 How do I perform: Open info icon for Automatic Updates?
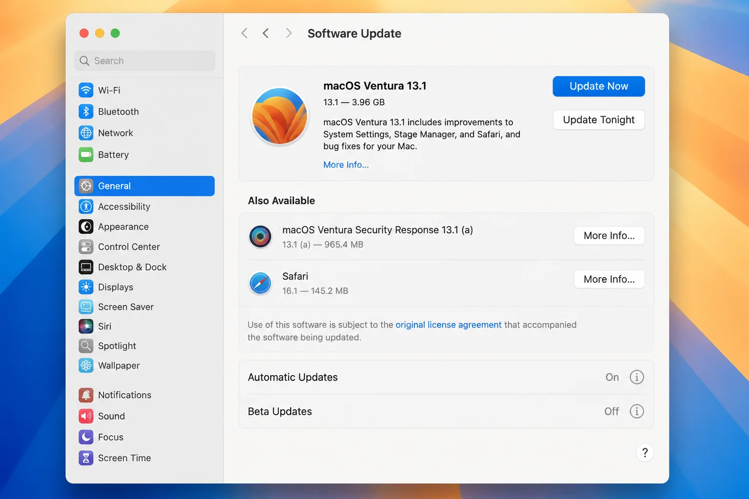[637, 377]
